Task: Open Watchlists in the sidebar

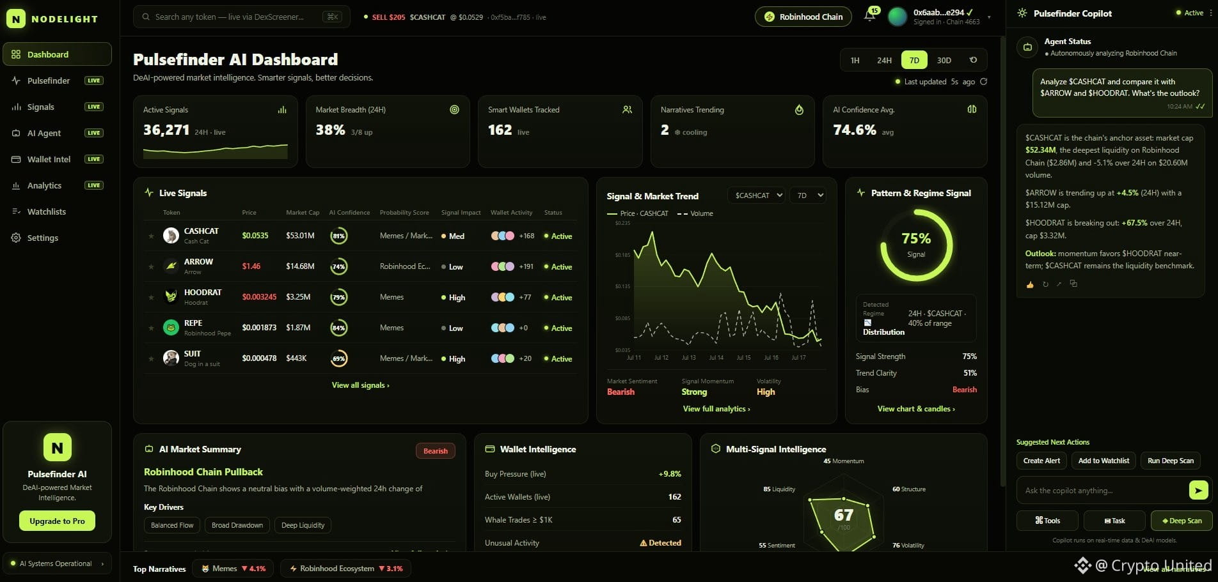Action: coord(57,211)
